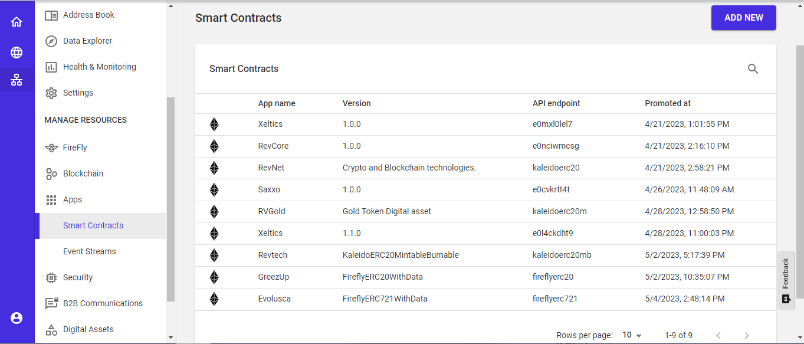Viewport: 804px width, 344px height.
Task: Go to Event Streams page
Action: tap(89, 251)
